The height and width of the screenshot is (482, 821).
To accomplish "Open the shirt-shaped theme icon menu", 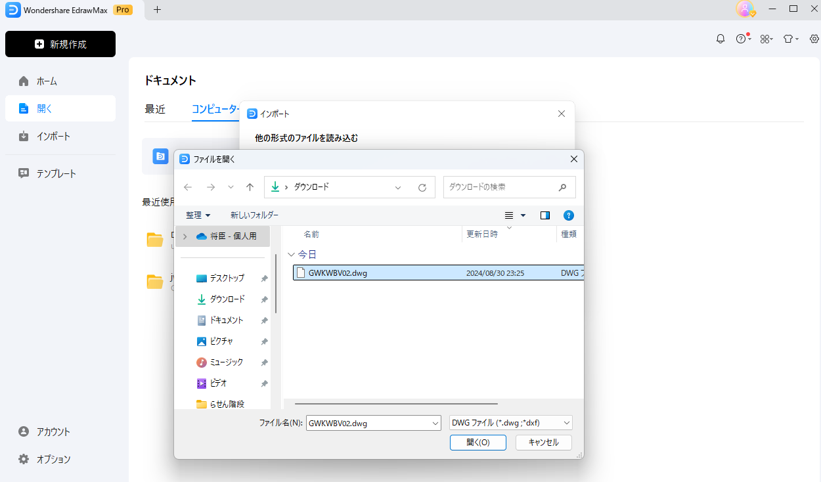I will click(x=791, y=39).
